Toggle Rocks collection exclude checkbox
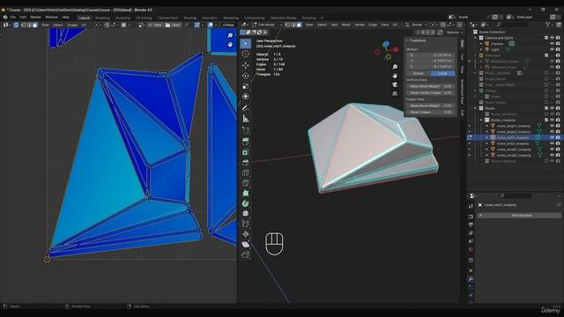The width and height of the screenshot is (564, 317). tap(546, 108)
